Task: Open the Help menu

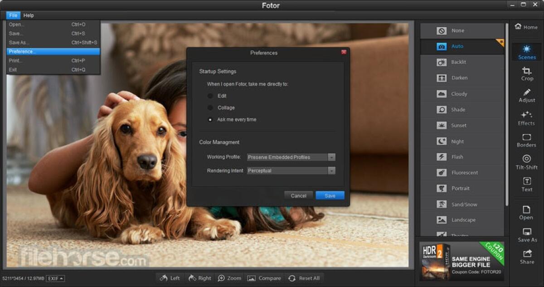Action: coord(28,15)
